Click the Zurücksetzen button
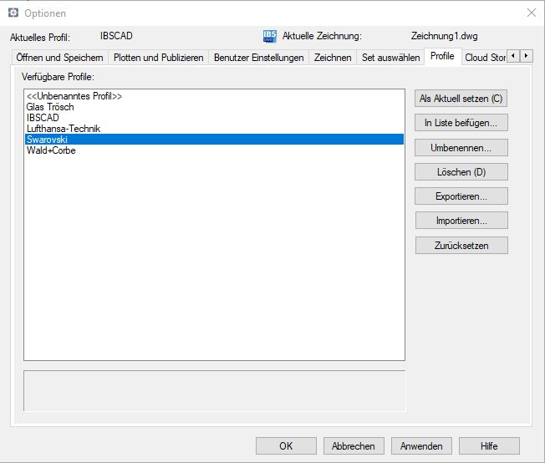Screen dimensions: 545x463 point(461,246)
